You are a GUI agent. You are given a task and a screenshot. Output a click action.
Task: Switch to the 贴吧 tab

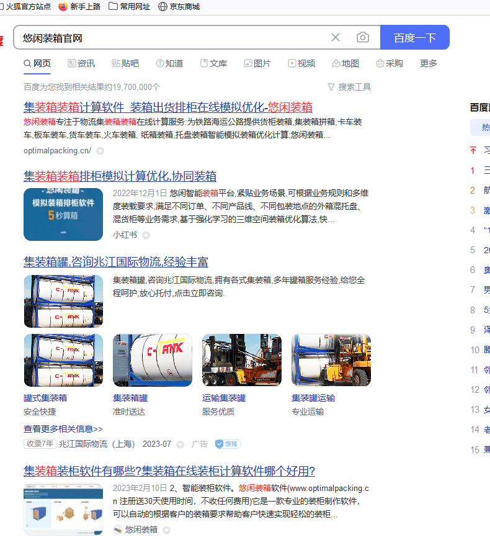click(125, 63)
